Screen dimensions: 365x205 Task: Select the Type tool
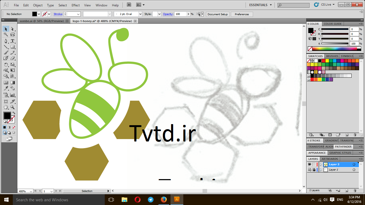[12, 41]
